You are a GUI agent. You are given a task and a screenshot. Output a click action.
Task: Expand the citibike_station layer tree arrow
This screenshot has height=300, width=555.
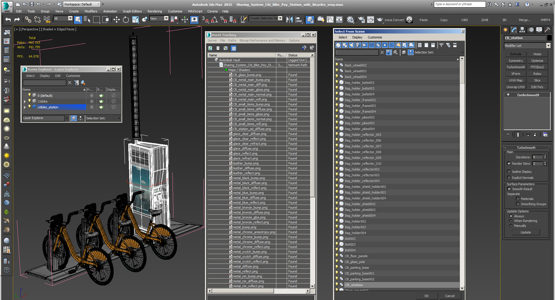(25, 107)
